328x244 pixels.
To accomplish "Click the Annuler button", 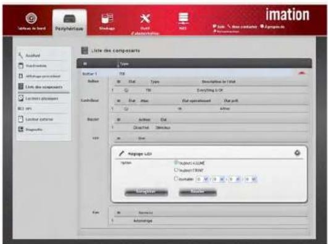I will [x=198, y=192].
